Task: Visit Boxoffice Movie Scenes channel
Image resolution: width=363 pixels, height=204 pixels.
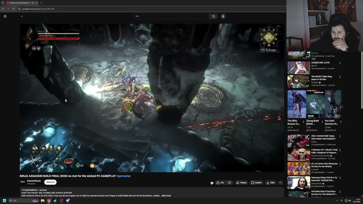Action: (320, 156)
